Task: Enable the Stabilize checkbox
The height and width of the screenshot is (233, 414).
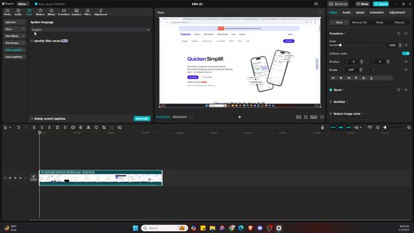Action: (x=331, y=102)
